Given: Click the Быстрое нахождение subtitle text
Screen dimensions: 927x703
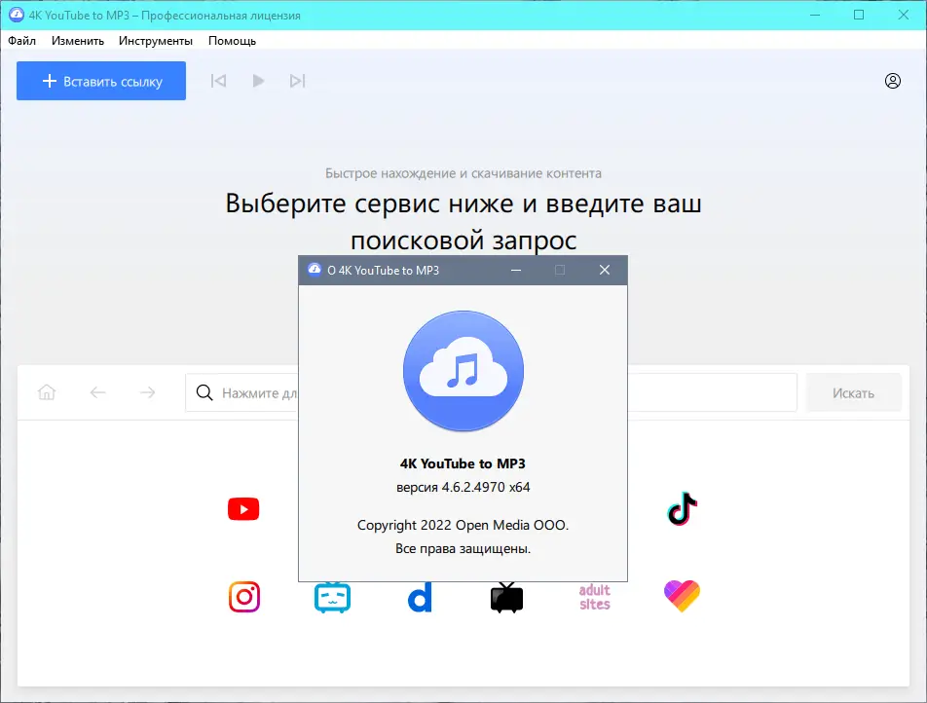Looking at the screenshot, I should coord(463,173).
